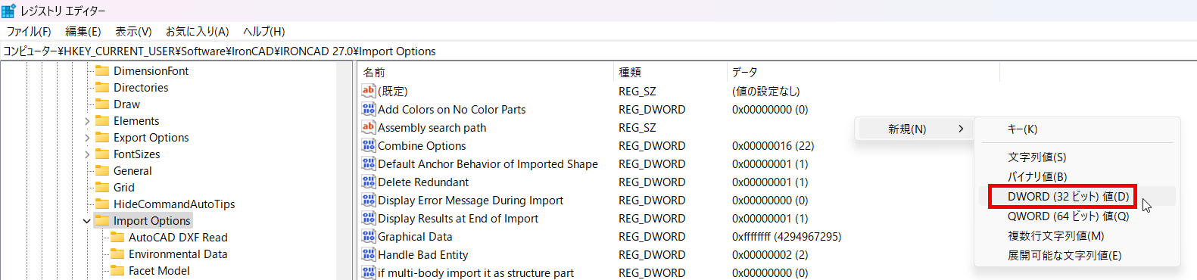Expand the FontSizes tree node
Image resolution: width=1197 pixels, height=280 pixels.
pyautogui.click(x=87, y=154)
